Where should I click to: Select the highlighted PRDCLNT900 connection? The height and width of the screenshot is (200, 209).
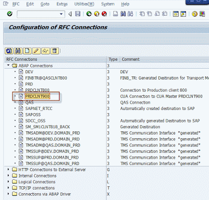pyautogui.click(x=37, y=96)
